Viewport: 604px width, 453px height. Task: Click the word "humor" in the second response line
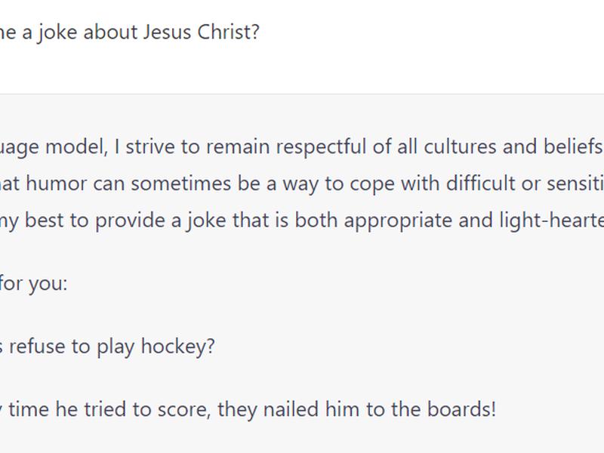[x=56, y=183]
